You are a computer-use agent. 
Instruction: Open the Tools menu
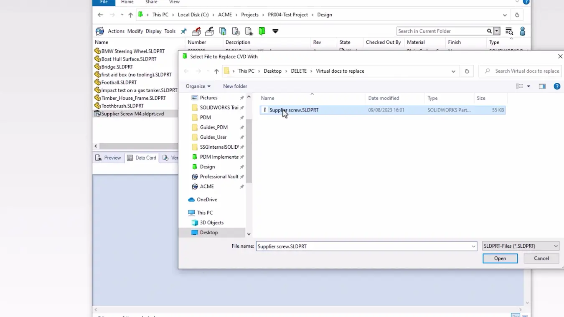170,31
